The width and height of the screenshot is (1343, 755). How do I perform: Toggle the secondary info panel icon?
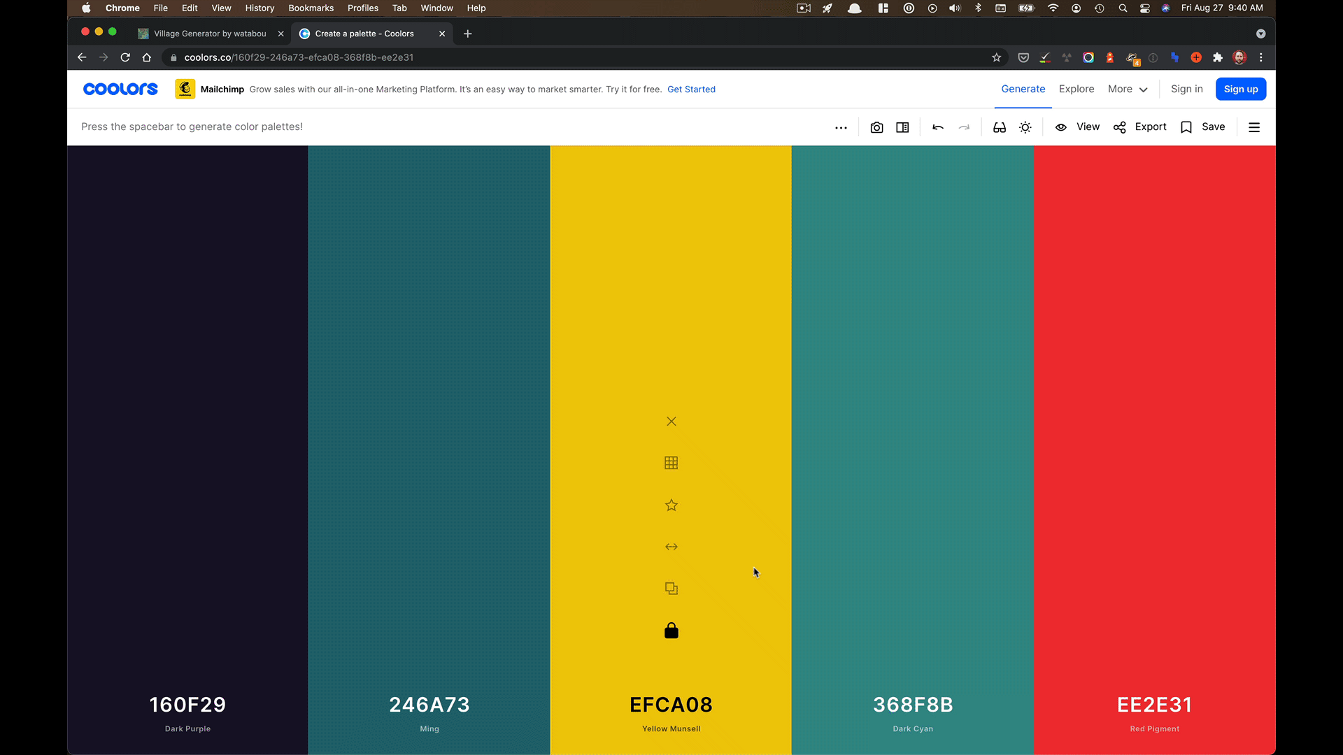point(902,127)
